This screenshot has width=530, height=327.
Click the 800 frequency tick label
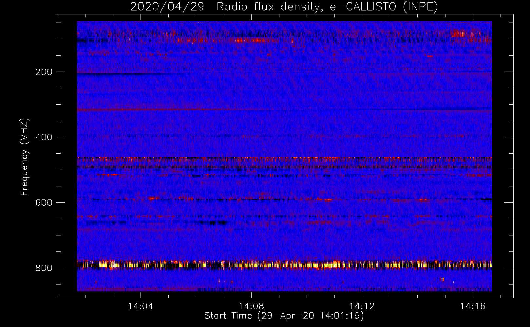44,268
